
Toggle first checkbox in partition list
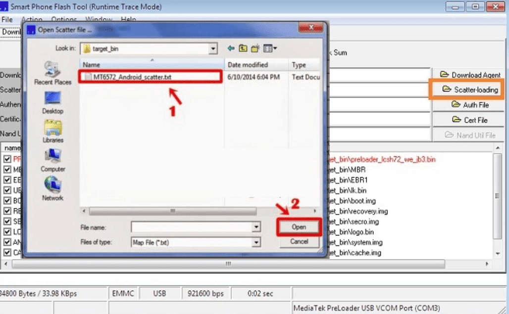point(7,159)
